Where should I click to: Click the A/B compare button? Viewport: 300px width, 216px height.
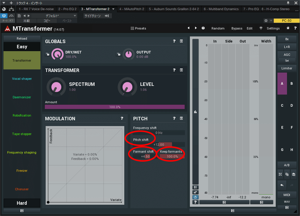click(287, 165)
